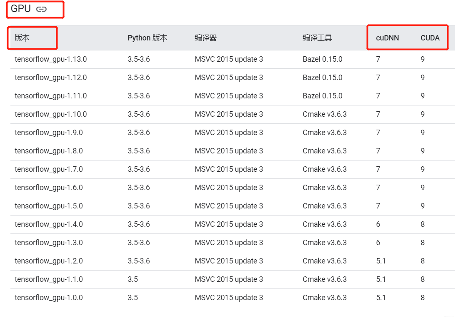The width and height of the screenshot is (458, 321).
Task: Click cuDNN value 7 in tensorflow_gpu-1.13.0 row
Action: 378,59
